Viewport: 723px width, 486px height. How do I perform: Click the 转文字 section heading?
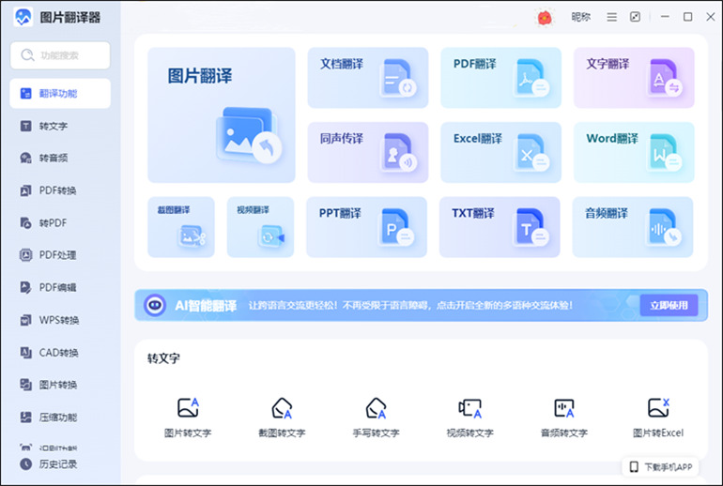[x=163, y=358]
